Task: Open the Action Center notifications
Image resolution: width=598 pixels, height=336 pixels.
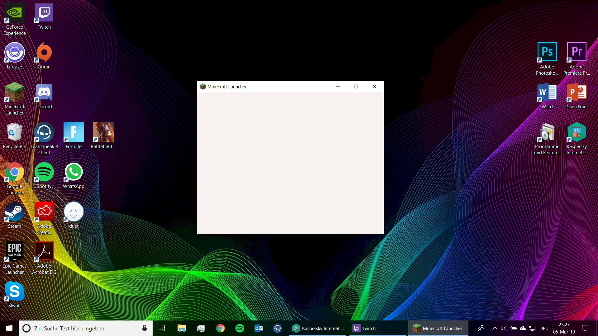Action: coord(585,328)
